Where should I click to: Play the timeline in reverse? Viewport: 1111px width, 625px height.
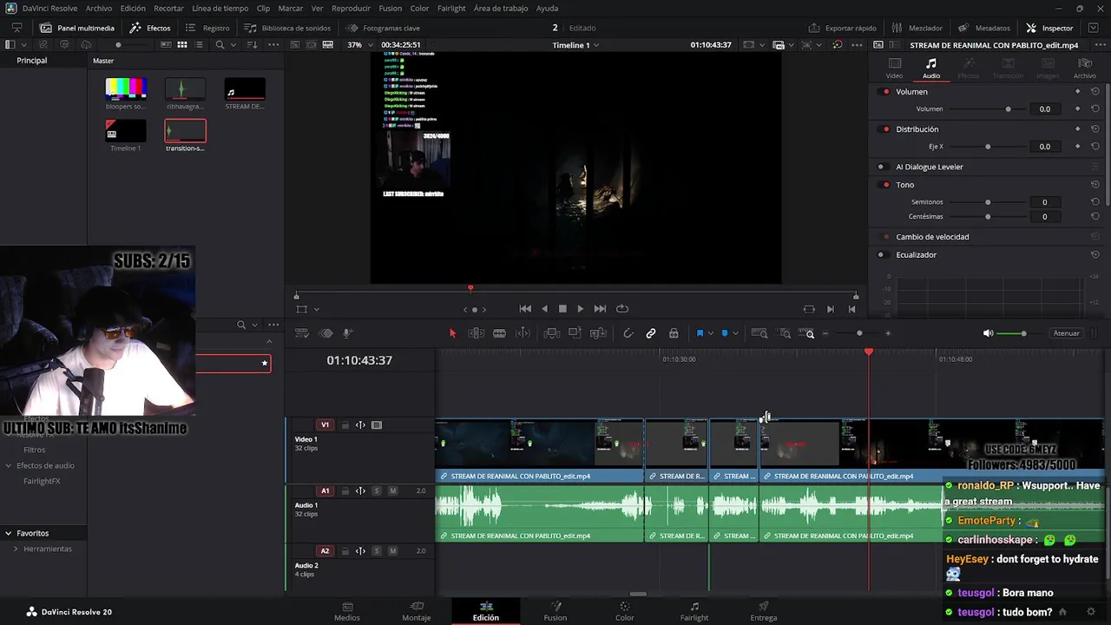pyautogui.click(x=544, y=309)
